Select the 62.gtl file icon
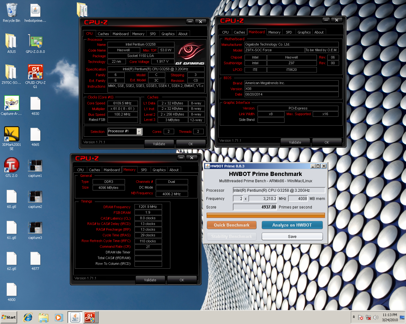This screenshot has height=324, width=406. [x=11, y=260]
